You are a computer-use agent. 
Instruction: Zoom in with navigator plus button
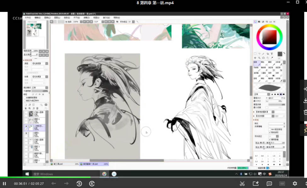44,51
